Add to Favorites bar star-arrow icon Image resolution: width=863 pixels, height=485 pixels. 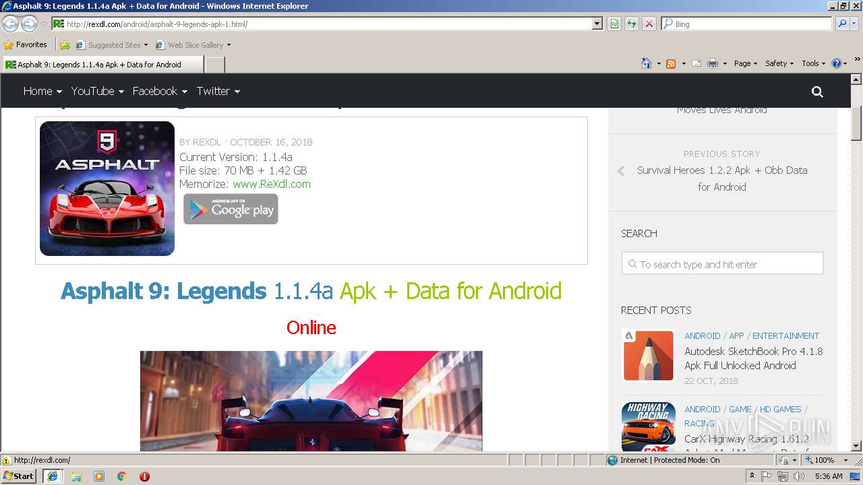pos(65,45)
